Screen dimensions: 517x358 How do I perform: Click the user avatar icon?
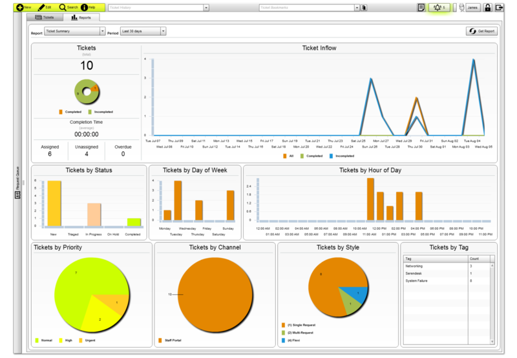(461, 7)
